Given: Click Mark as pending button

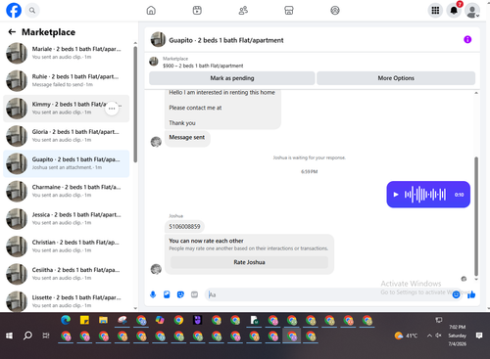Looking at the screenshot, I should pos(232,78).
